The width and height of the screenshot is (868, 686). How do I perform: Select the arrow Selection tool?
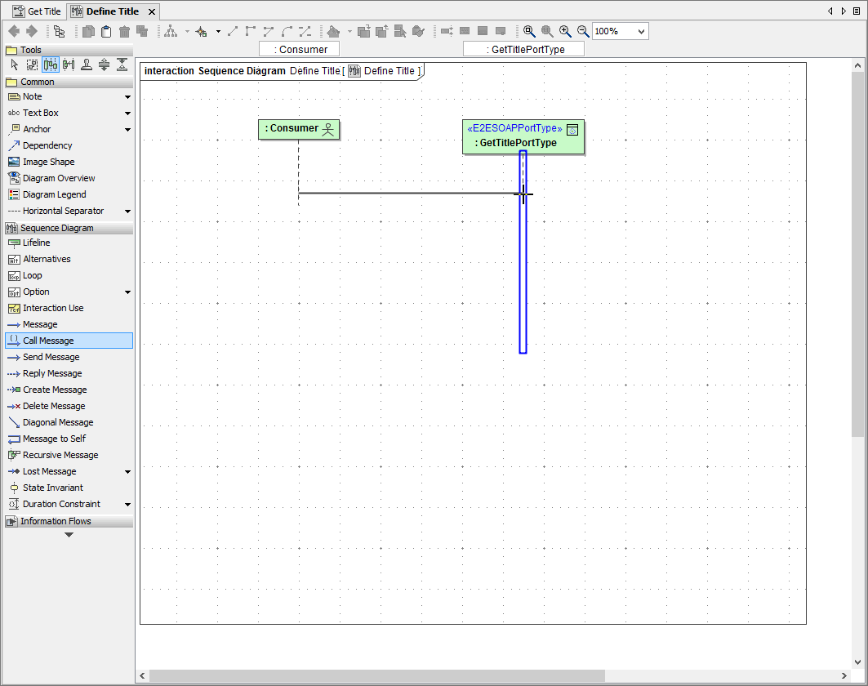tap(14, 65)
